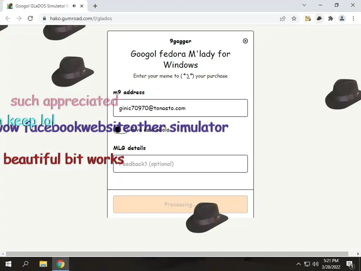Click the Chrome taskbar icon

tap(61, 264)
